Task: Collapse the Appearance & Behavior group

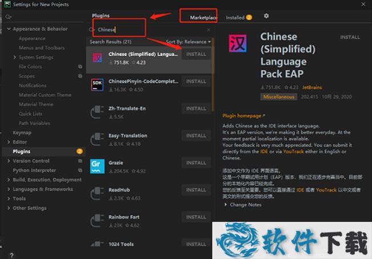Action: (x=7, y=29)
